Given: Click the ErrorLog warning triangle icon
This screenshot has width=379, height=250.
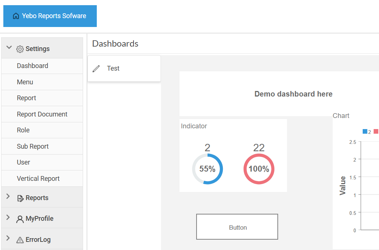Looking at the screenshot, I should [x=20, y=240].
